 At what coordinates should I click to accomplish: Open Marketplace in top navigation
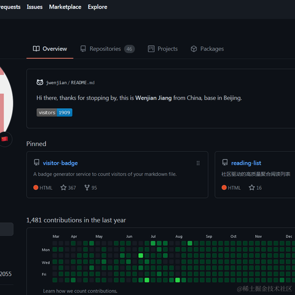coord(65,7)
